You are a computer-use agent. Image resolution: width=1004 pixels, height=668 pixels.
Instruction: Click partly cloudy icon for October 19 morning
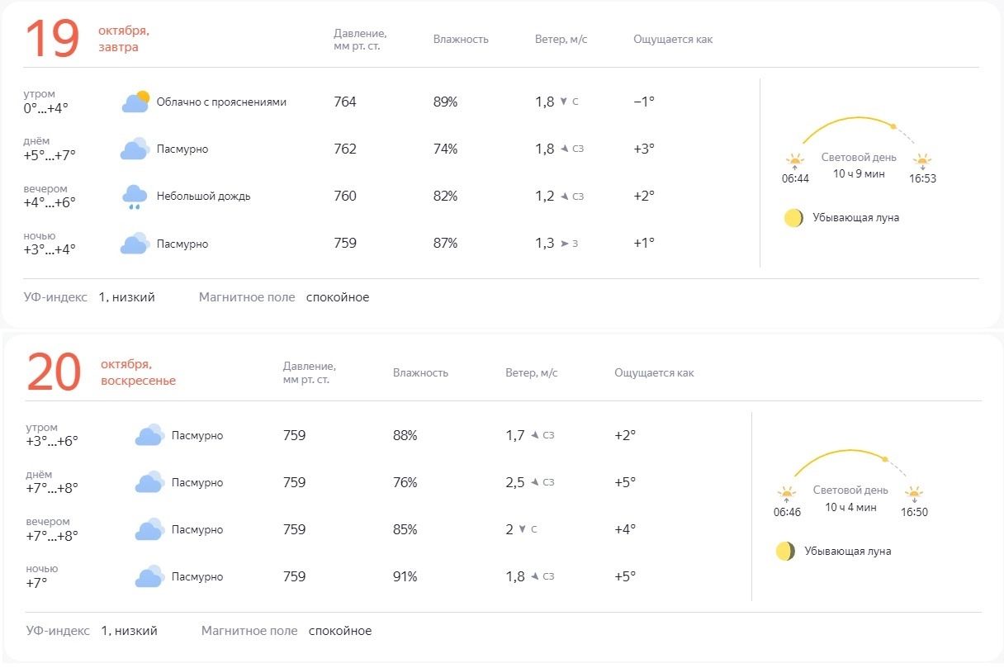point(135,102)
